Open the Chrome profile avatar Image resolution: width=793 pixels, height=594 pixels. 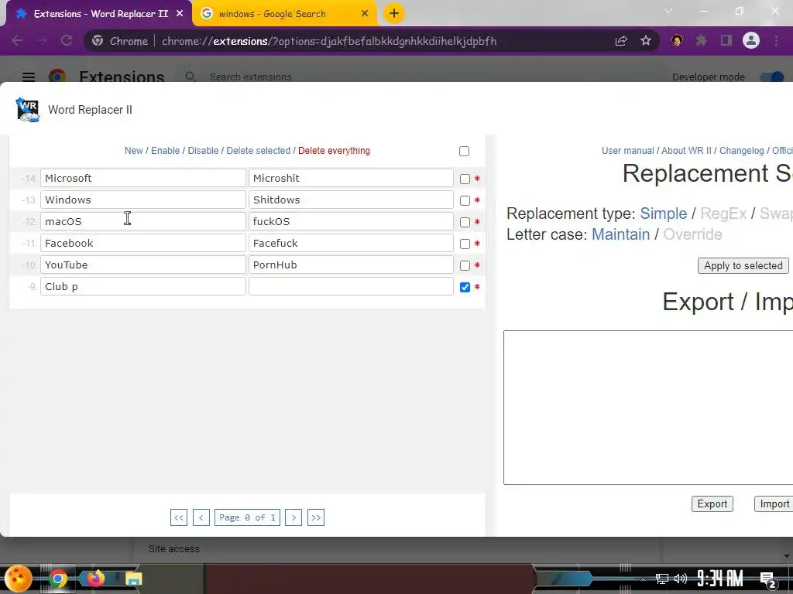tap(751, 40)
